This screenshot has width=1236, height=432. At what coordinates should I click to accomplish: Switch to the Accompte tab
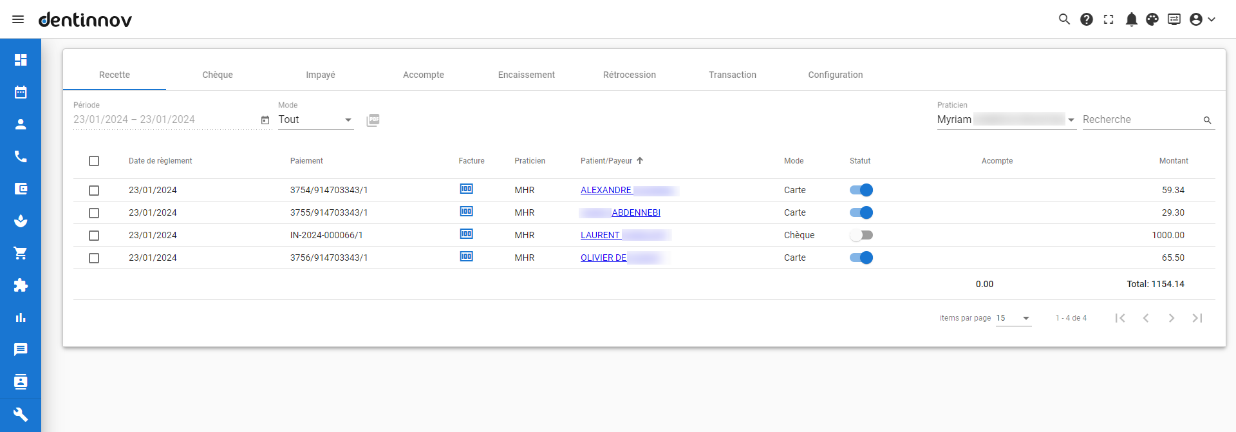click(x=424, y=75)
